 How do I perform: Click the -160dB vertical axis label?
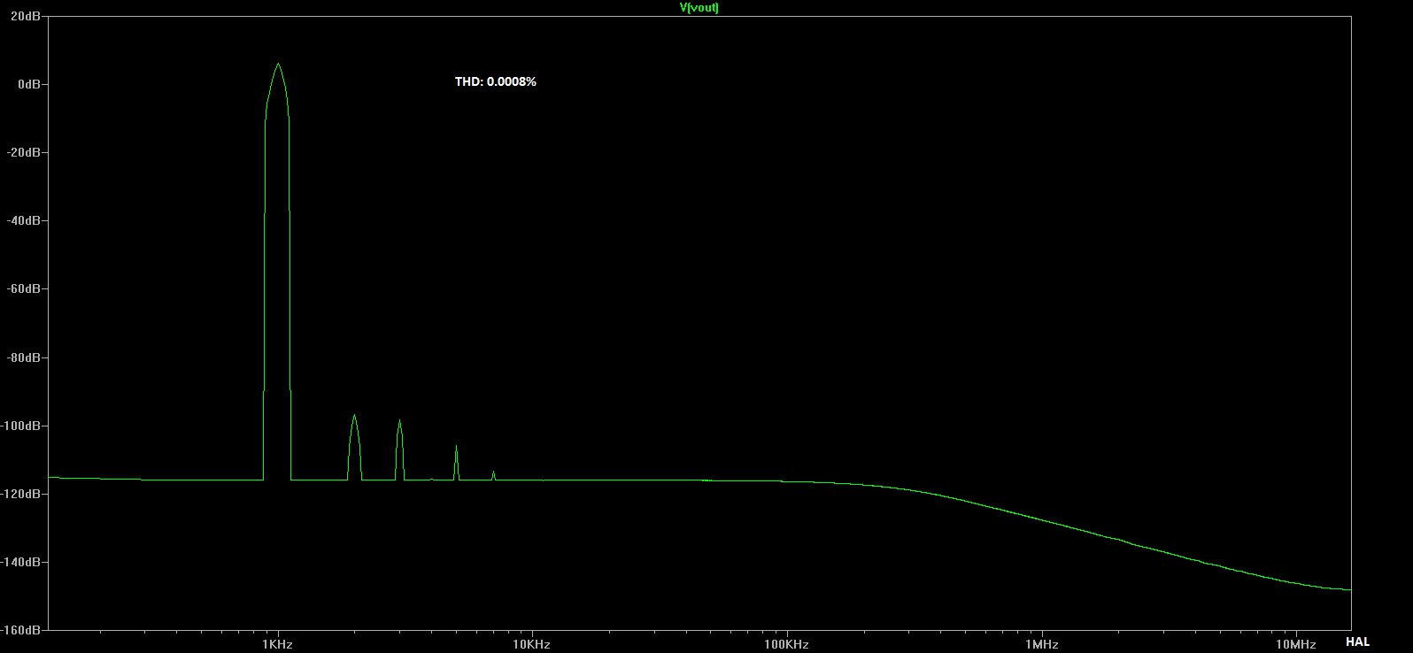coord(21,630)
